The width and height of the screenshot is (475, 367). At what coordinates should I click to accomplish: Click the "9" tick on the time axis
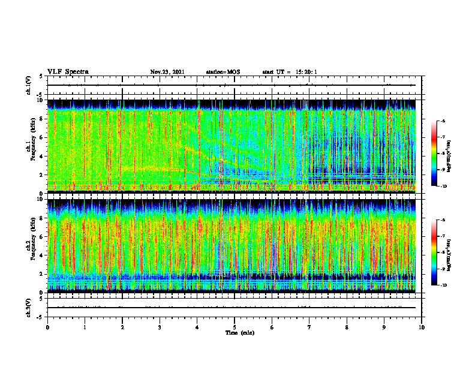384,327
